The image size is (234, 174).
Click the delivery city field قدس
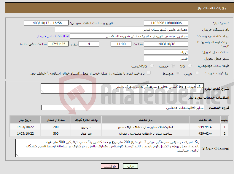tap(166, 58)
